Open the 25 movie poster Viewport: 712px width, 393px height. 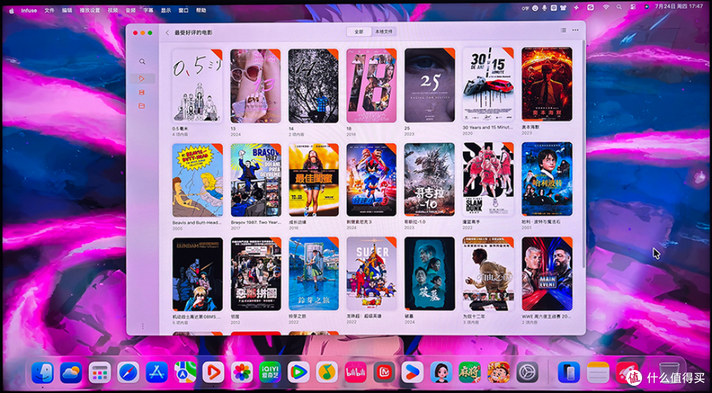pos(430,85)
